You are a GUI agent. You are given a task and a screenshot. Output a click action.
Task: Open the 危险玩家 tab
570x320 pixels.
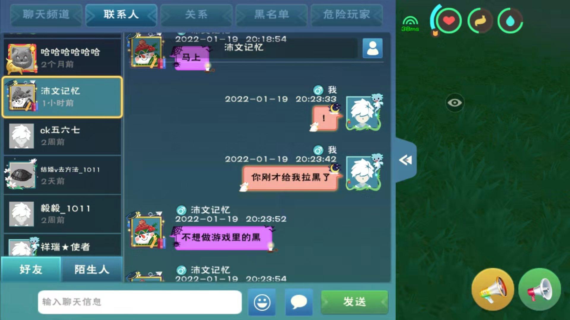pyautogui.click(x=346, y=15)
